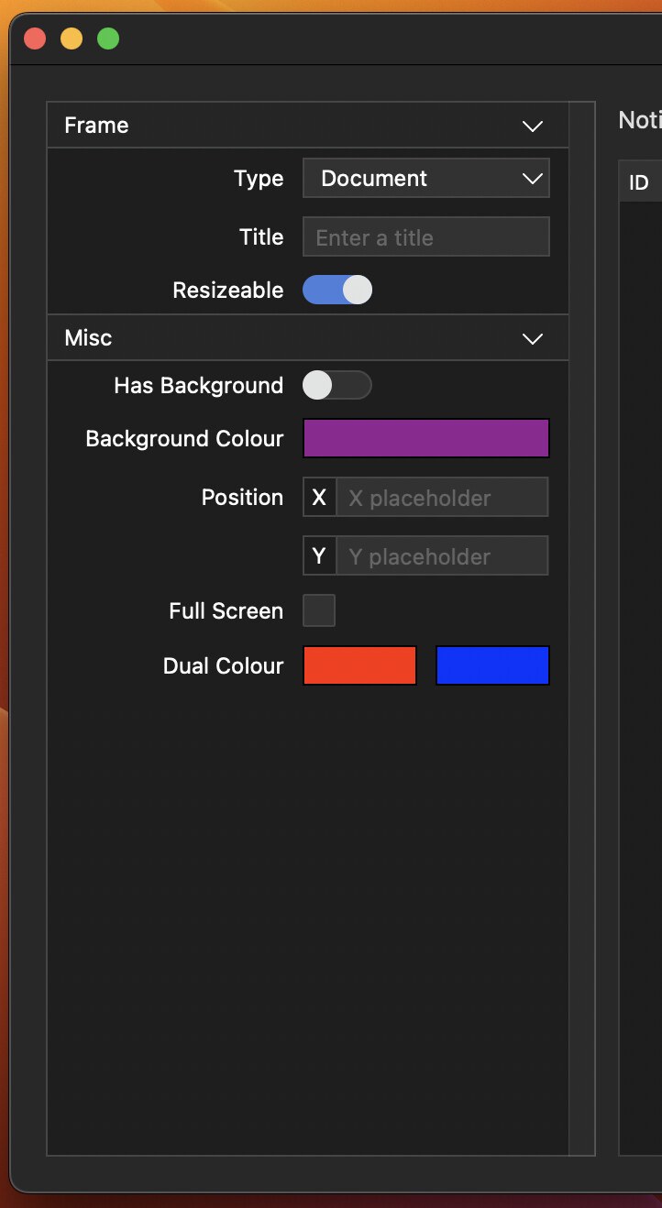Screen dimensions: 662x1208
Task: Pick the blue Dual Colour swatch
Action: click(492, 665)
